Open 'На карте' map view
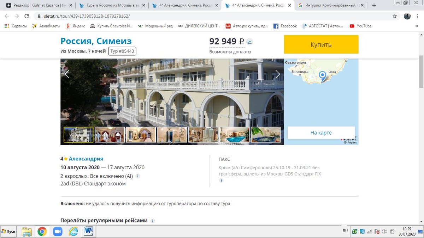Image resolution: width=424 pixels, height=238 pixels. tap(321, 133)
